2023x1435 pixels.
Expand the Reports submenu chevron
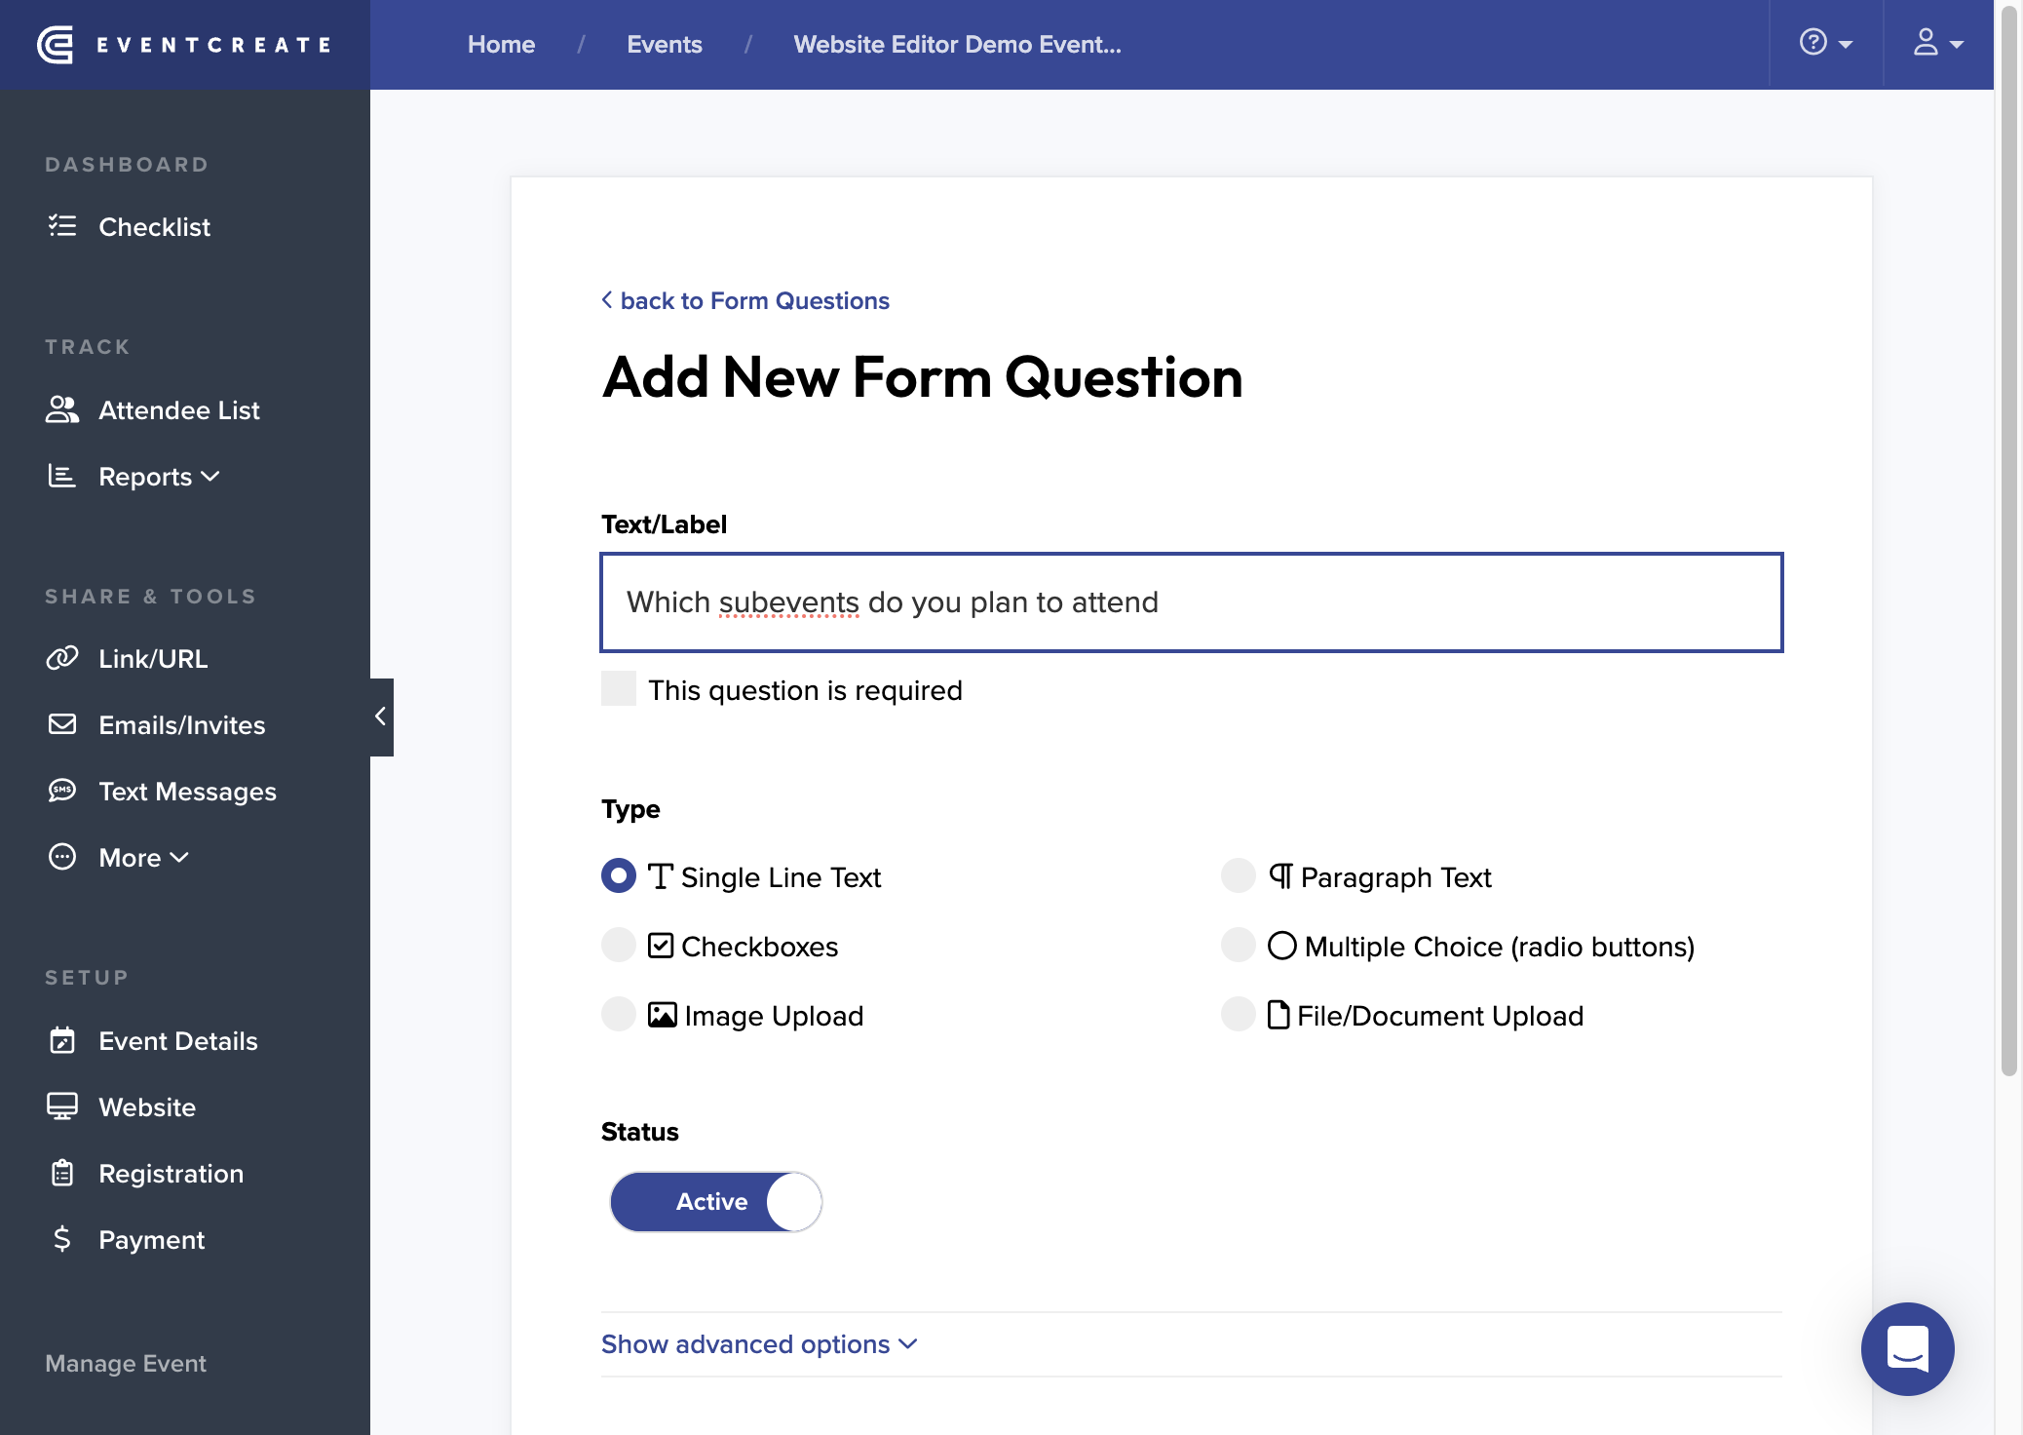click(210, 477)
